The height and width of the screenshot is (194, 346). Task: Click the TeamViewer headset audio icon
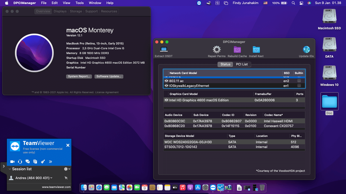tap(20, 162)
